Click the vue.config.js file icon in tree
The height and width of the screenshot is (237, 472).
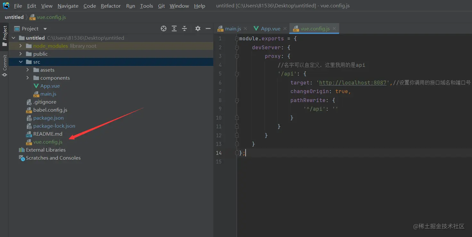(29, 142)
